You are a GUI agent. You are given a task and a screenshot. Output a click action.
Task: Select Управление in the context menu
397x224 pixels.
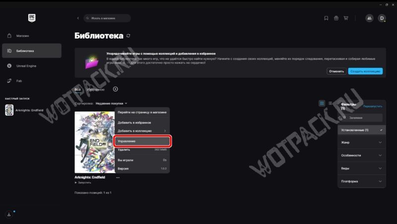(x=143, y=141)
